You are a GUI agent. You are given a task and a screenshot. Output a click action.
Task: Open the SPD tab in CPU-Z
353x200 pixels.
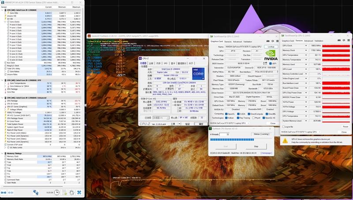(x=166, y=63)
